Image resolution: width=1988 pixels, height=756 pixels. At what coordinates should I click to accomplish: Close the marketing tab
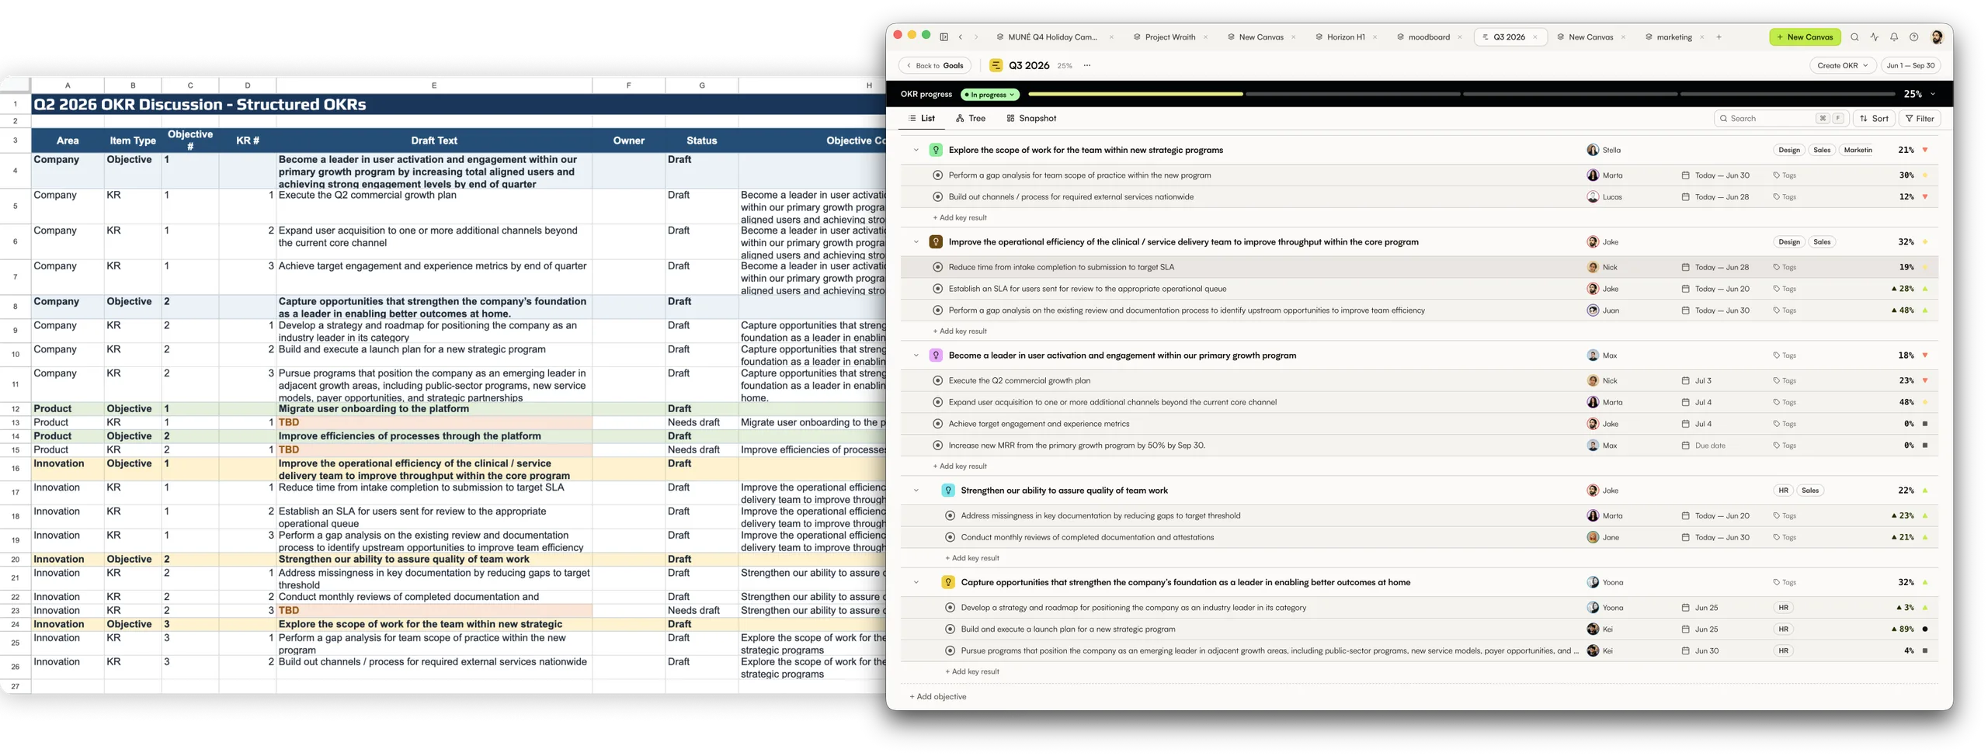click(1702, 36)
